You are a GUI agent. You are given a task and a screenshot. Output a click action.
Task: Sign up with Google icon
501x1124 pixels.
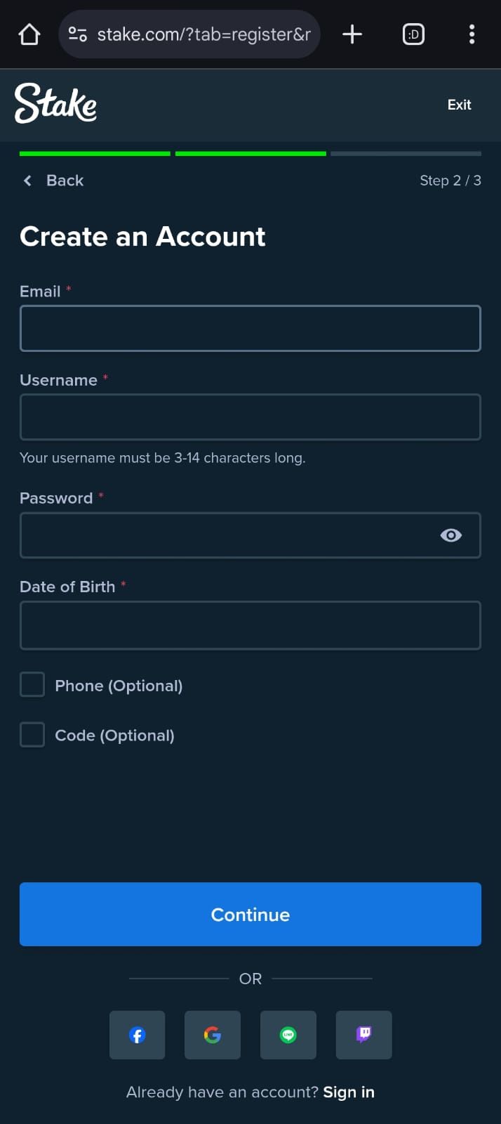[213, 1035]
